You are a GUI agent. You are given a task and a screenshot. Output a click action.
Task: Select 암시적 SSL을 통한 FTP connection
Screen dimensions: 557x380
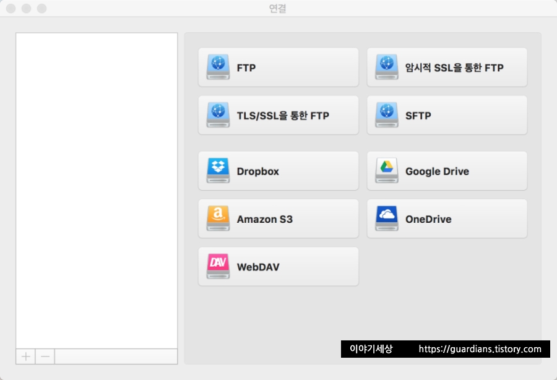coord(447,67)
